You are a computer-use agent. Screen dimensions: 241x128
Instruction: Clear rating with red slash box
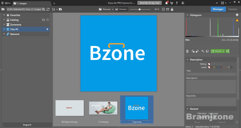(209, 64)
